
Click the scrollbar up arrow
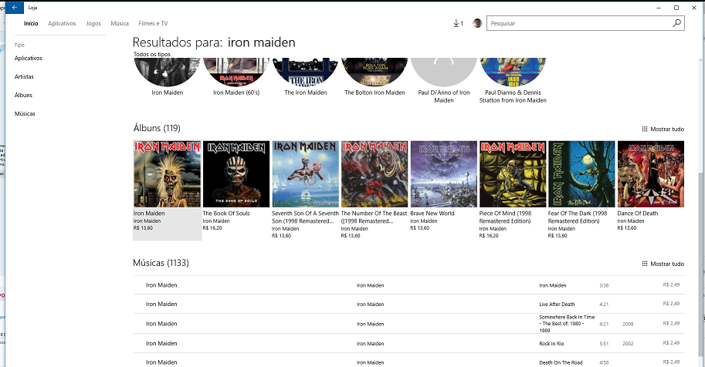click(701, 60)
